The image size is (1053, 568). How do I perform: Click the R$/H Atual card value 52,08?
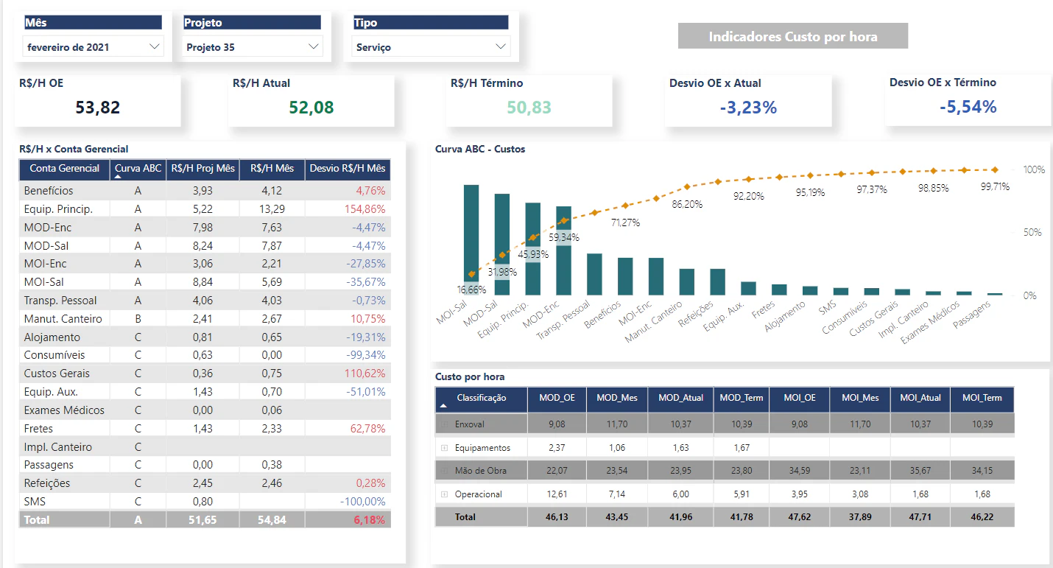(x=311, y=108)
